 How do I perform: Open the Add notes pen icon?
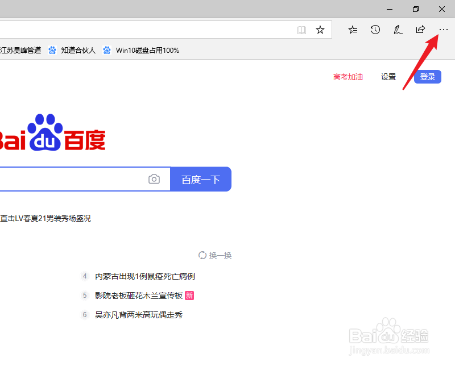coord(398,30)
